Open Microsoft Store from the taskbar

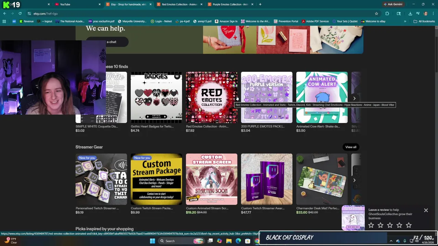coord(247,241)
